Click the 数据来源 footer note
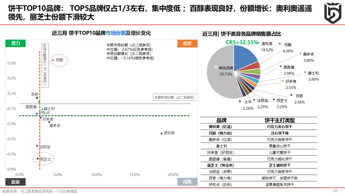The height and width of the screenshot is (194, 345). tap(40, 191)
